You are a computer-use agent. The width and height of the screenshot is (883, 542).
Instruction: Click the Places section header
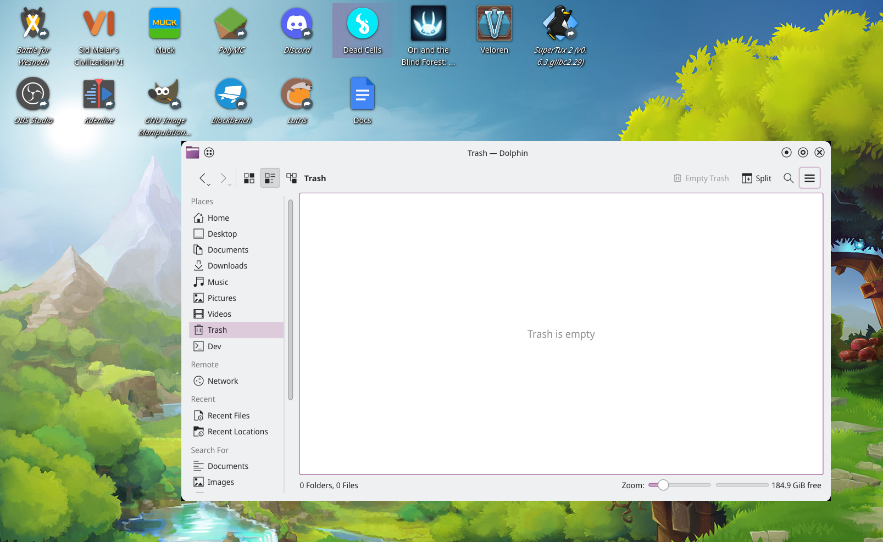point(202,202)
